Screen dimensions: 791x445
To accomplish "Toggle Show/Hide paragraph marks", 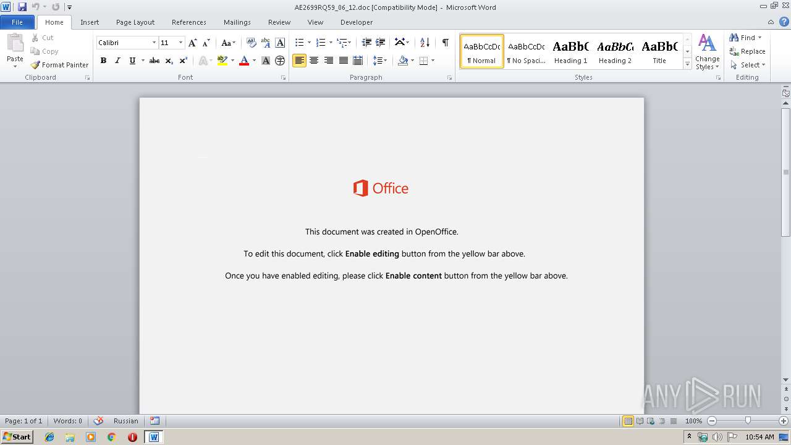I will point(445,43).
